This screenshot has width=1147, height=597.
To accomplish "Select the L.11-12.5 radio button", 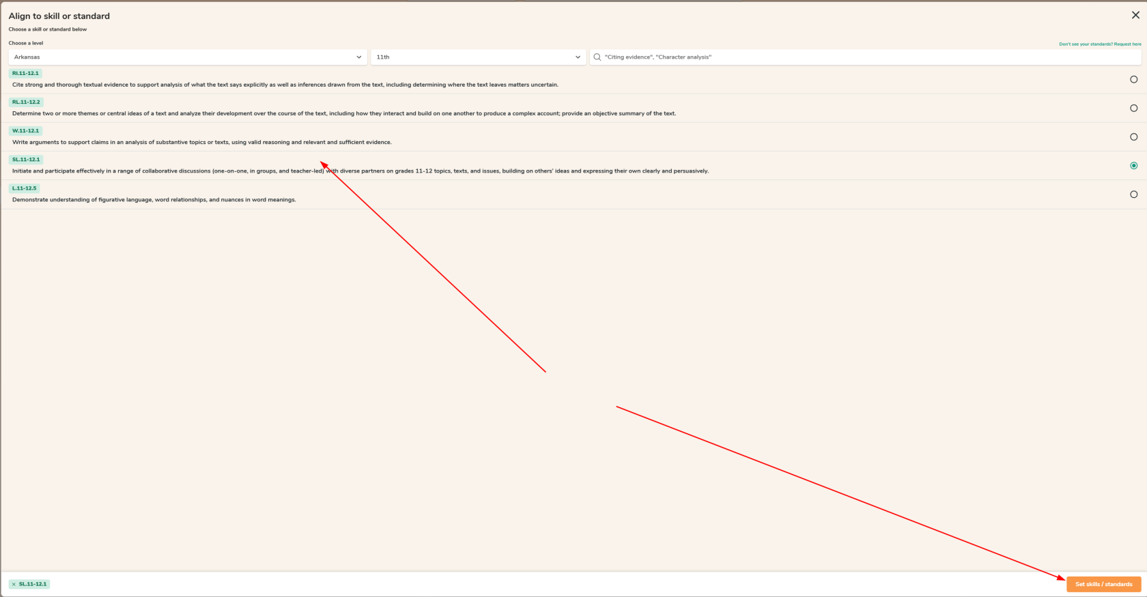I will (1133, 194).
